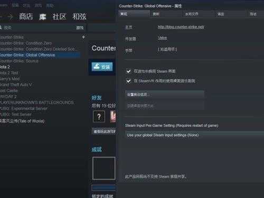This screenshot has width=264, height=198.
Task: Click the empty achievement thumbnail box
Action: pos(104,168)
